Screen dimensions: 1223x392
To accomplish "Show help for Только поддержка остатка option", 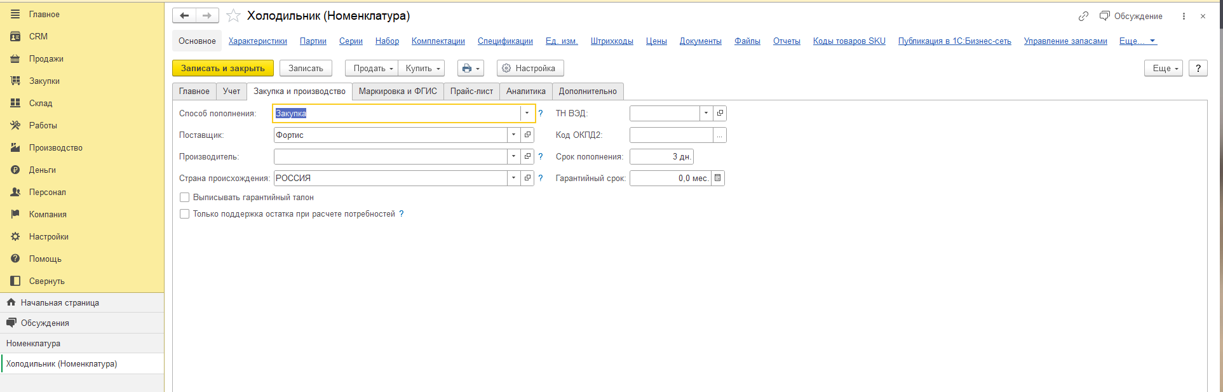I will (402, 214).
